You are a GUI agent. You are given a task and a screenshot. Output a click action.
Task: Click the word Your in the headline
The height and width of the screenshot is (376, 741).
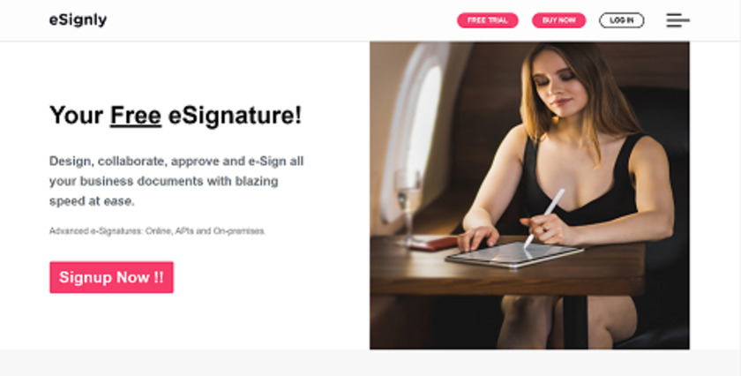[x=76, y=116]
